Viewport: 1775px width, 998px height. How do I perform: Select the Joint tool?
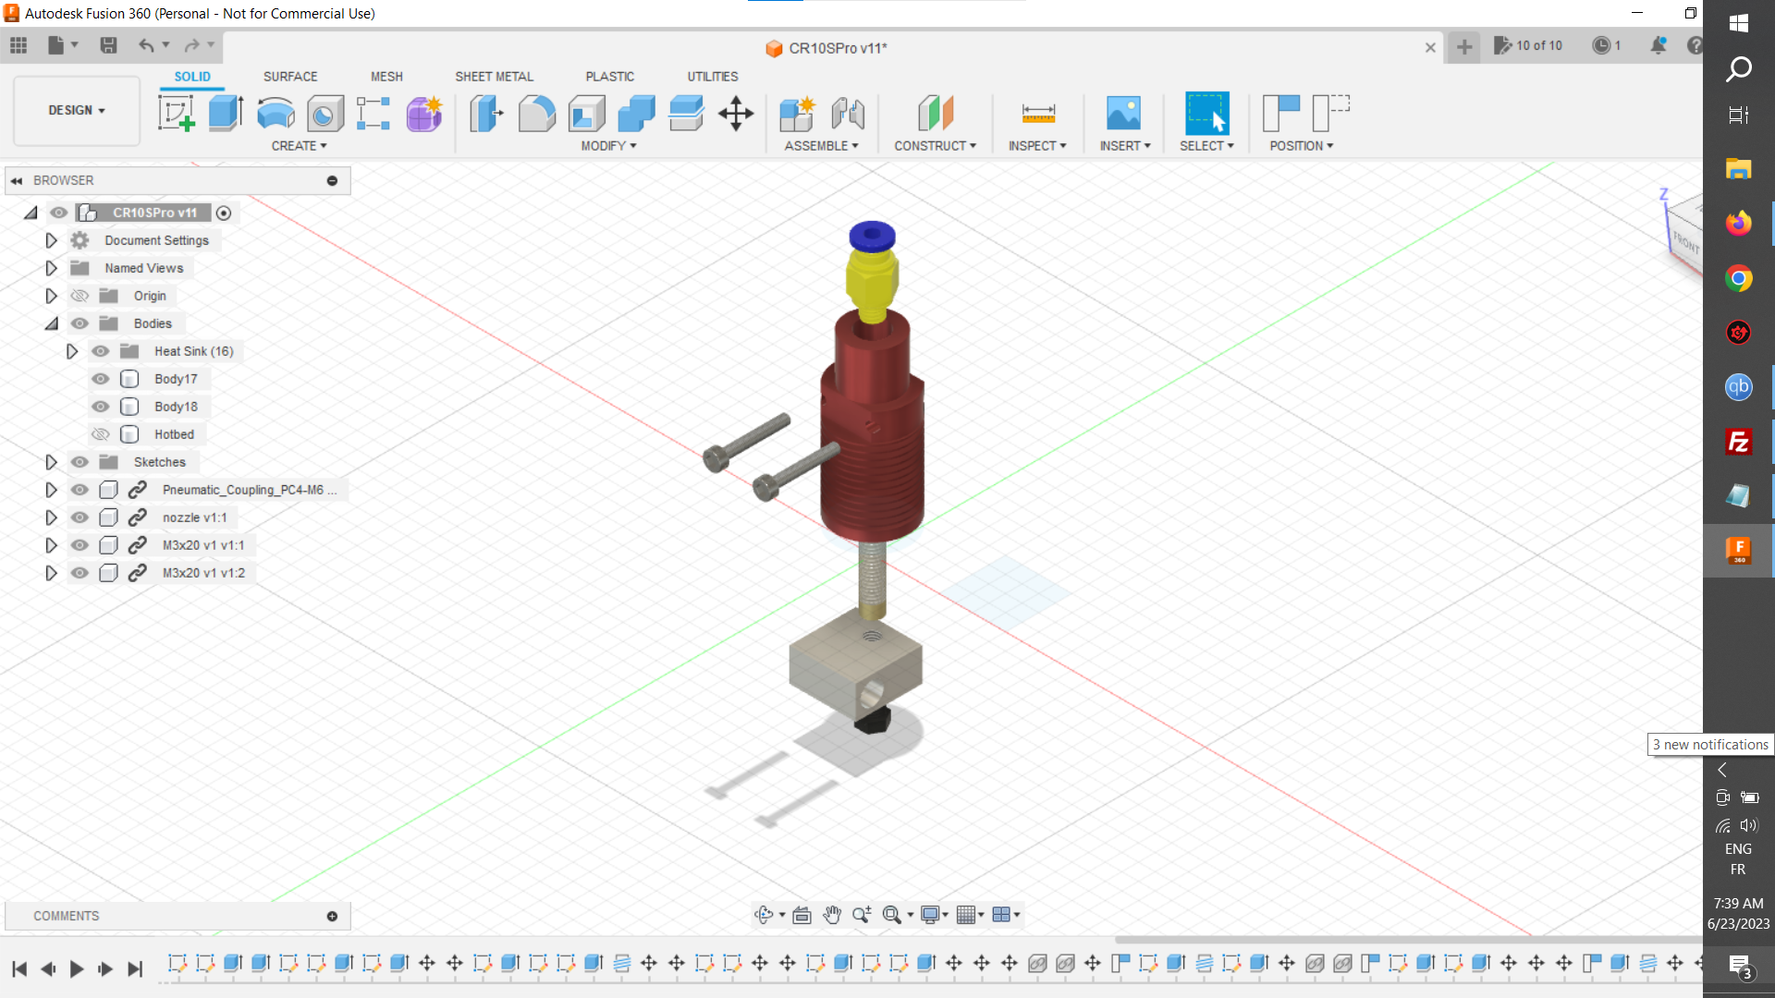[x=848, y=114]
